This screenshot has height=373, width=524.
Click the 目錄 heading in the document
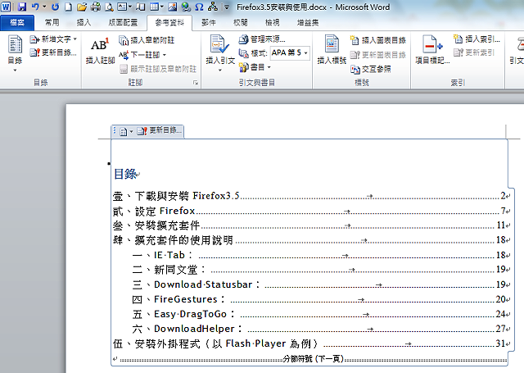tap(125, 174)
